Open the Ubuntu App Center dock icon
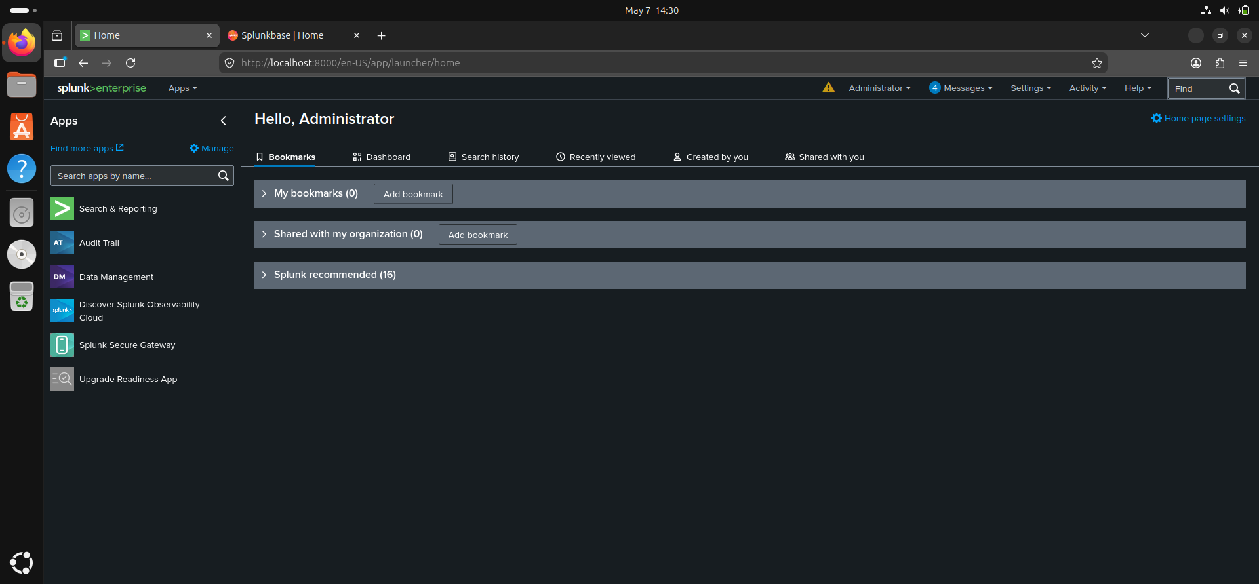Viewport: 1259px width, 584px height. [22, 127]
